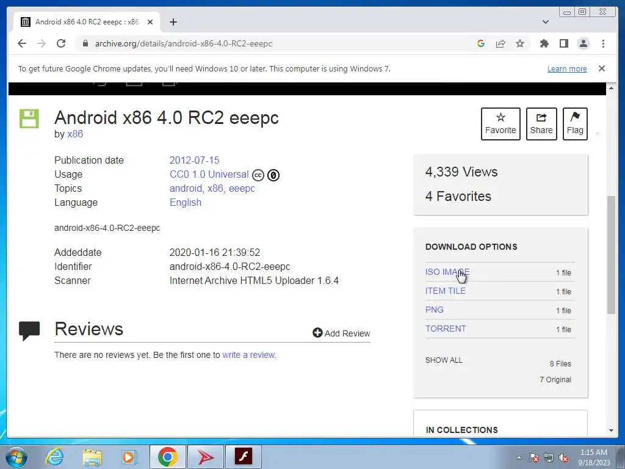625x469 pixels.
Task: Share this page via address bar icon
Action: pos(500,43)
